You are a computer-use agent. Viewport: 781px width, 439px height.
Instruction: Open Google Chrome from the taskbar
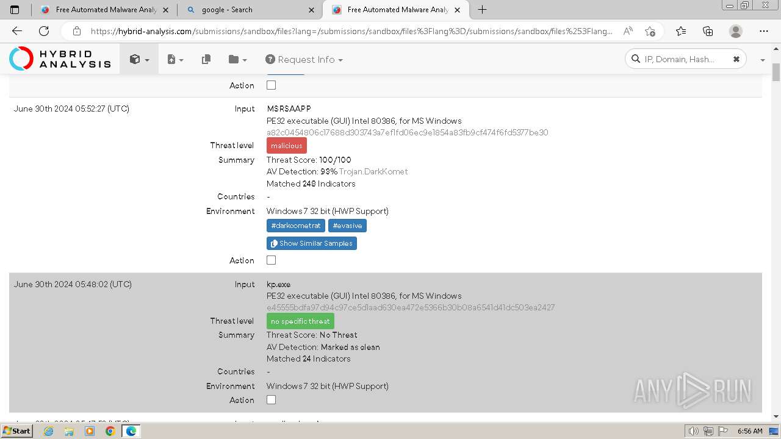tap(110, 431)
